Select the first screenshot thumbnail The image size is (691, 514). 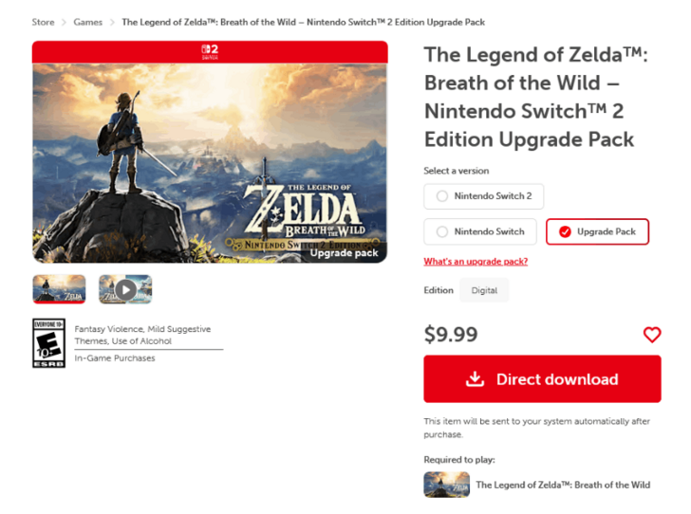pyautogui.click(x=59, y=289)
